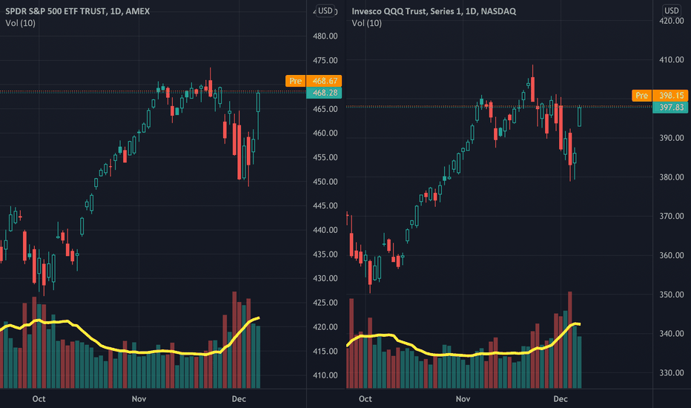Click the 435.00 price axis label

point(325,254)
